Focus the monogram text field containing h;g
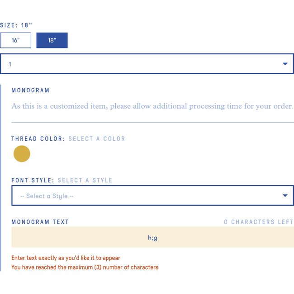The image size is (294, 294). pyautogui.click(x=152, y=237)
